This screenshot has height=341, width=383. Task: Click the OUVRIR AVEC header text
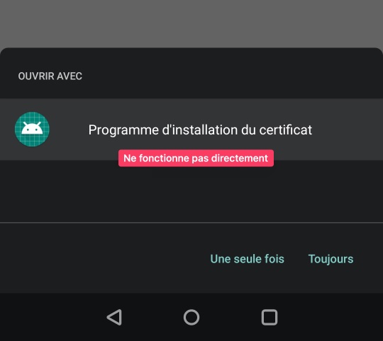50,76
